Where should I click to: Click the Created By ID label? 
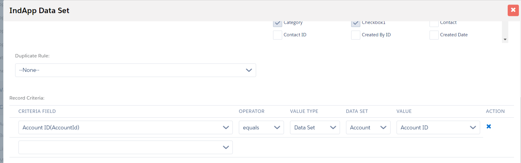(376, 35)
